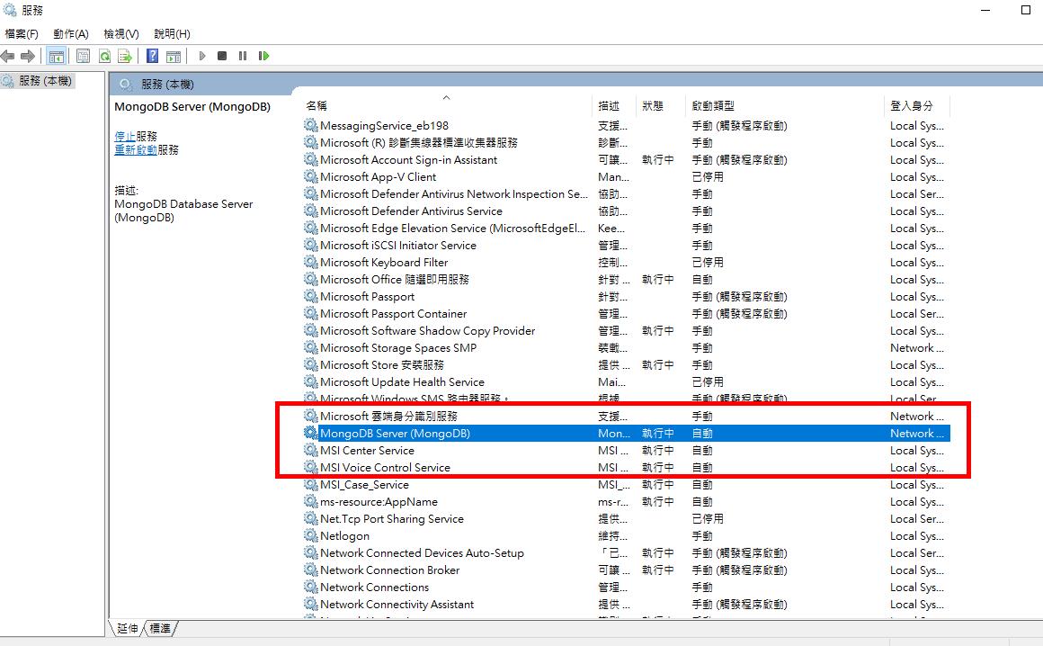The width and height of the screenshot is (1043, 646).
Task: Click the Pause Service toolbar icon
Action: click(x=243, y=56)
